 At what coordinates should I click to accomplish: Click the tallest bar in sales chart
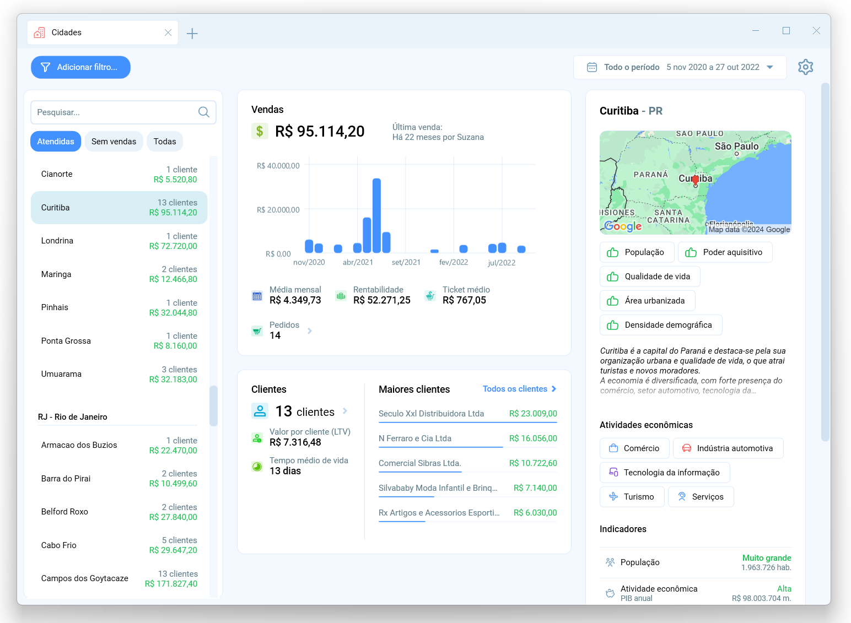pyautogui.click(x=376, y=215)
